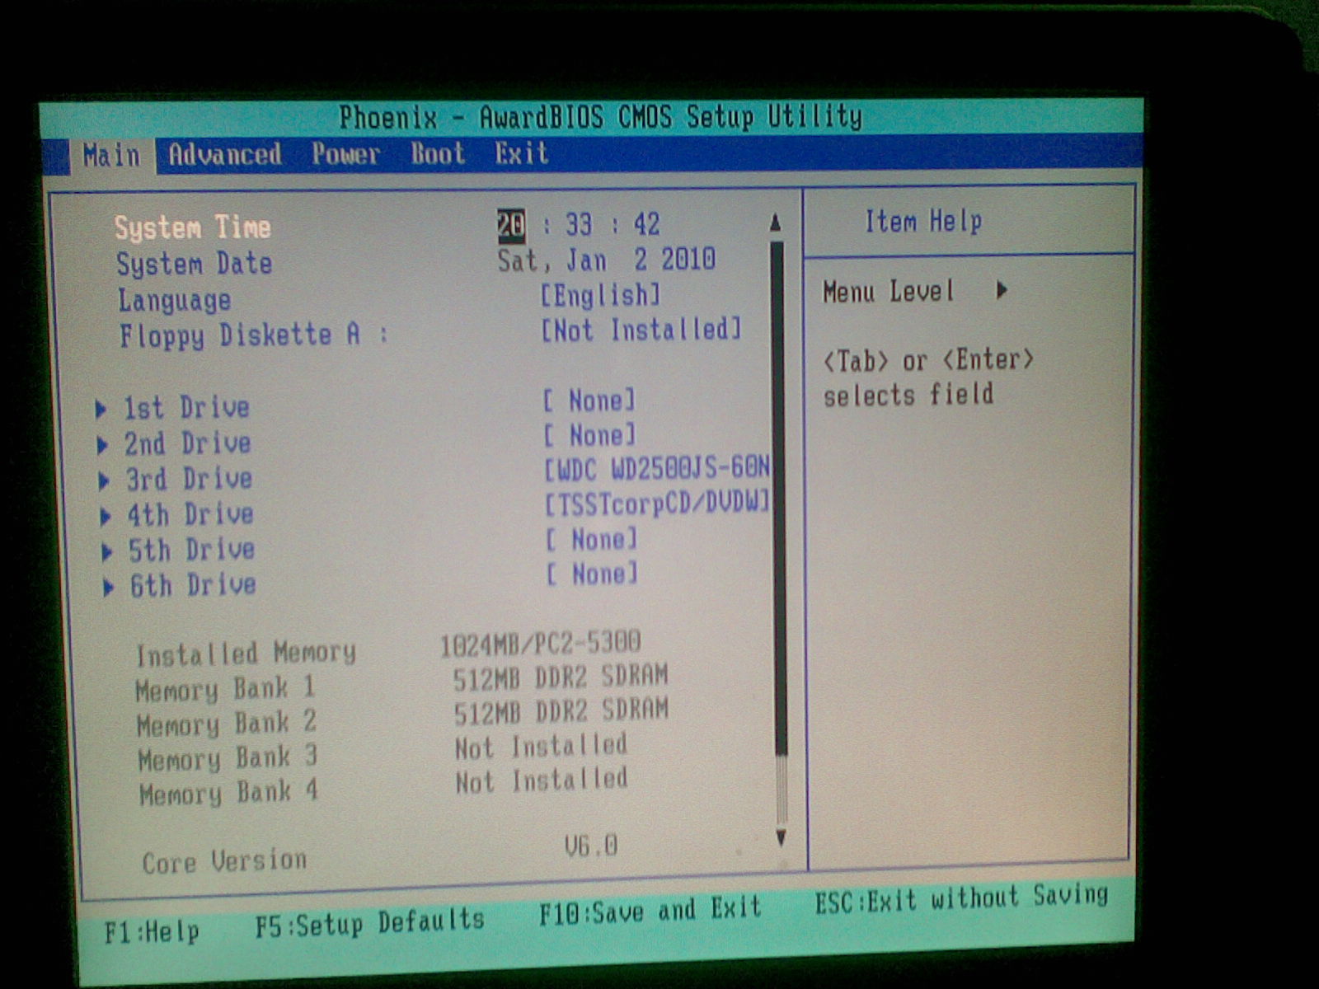
Task: Click the Item Help heading
Action: (x=923, y=221)
